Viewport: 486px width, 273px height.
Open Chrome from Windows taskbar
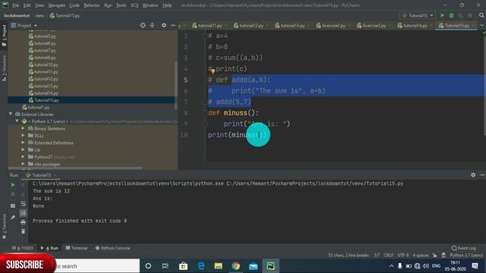pyautogui.click(x=235, y=266)
